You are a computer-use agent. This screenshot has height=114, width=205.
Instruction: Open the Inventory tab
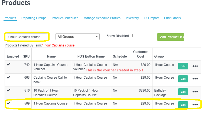[x=132, y=18]
